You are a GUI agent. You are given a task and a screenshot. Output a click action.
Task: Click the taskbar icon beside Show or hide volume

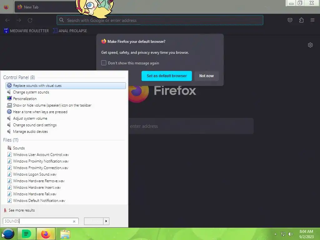click(x=9, y=105)
